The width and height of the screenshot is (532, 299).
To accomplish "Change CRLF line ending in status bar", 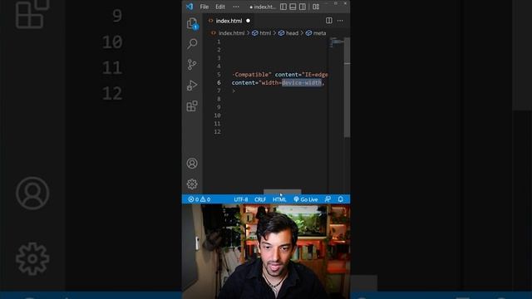I will click(x=260, y=199).
